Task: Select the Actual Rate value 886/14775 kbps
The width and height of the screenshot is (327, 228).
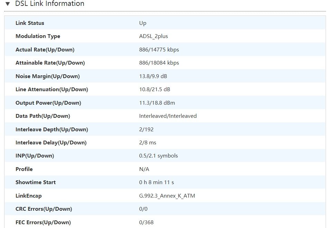Action: [x=159, y=50]
